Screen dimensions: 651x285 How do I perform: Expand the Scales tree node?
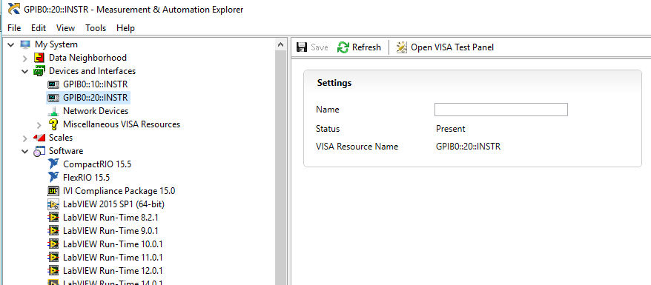tap(25, 138)
